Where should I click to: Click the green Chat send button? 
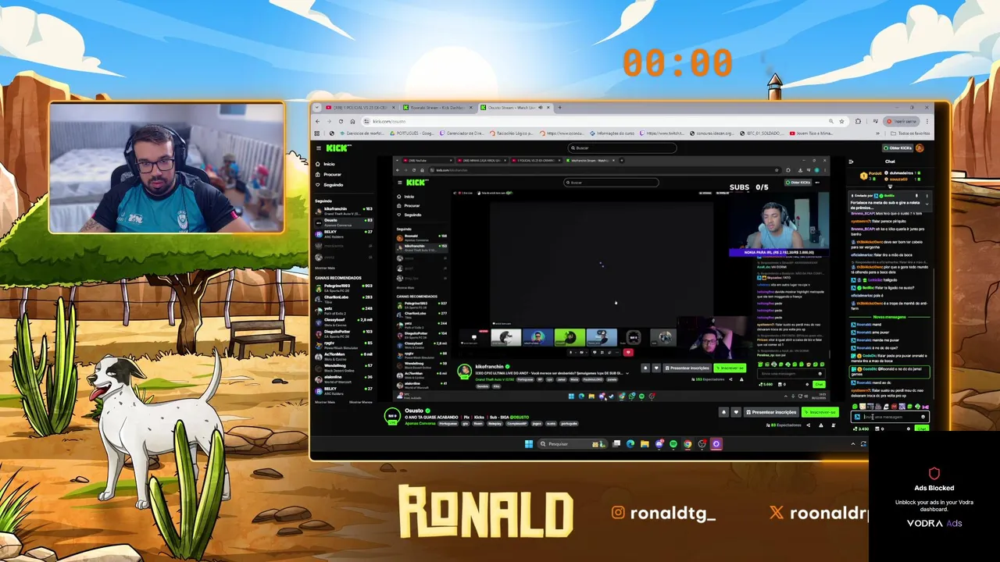click(922, 429)
